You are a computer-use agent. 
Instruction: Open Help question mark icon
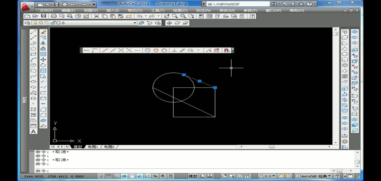[252, 16]
